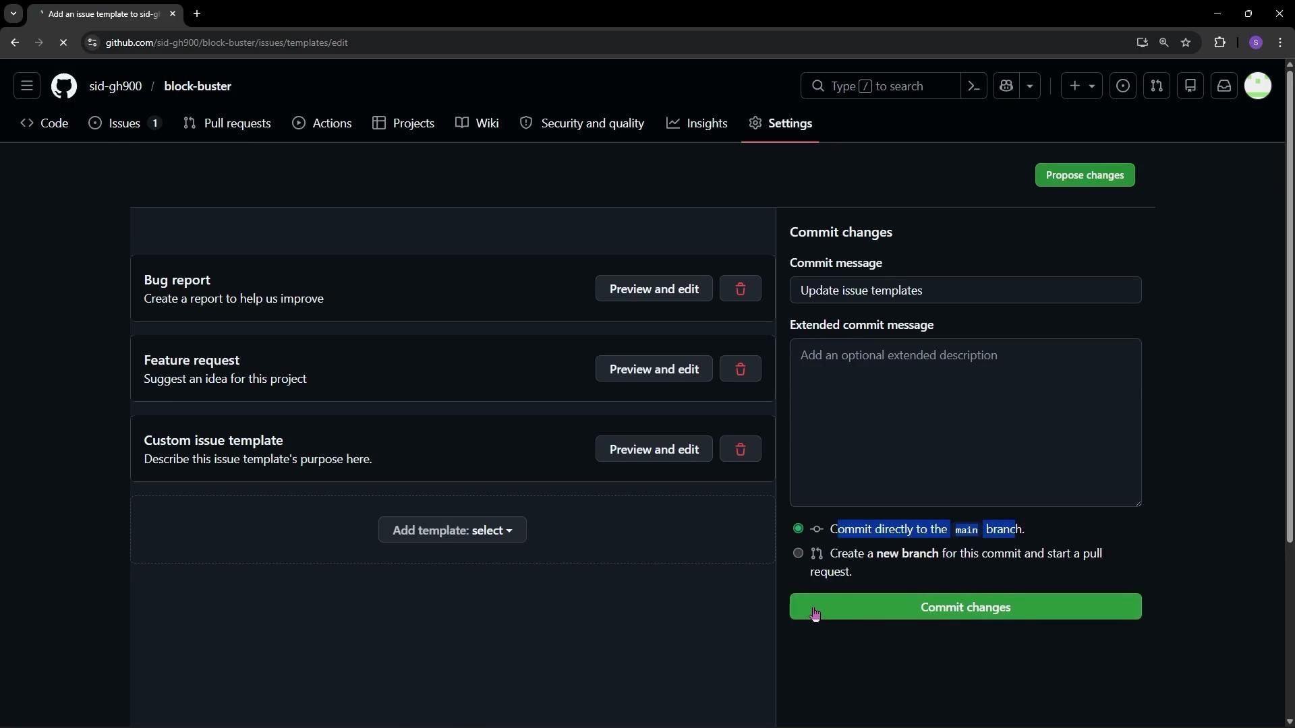This screenshot has height=728, width=1295.
Task: Click the 'main' branch label
Action: [967, 530]
